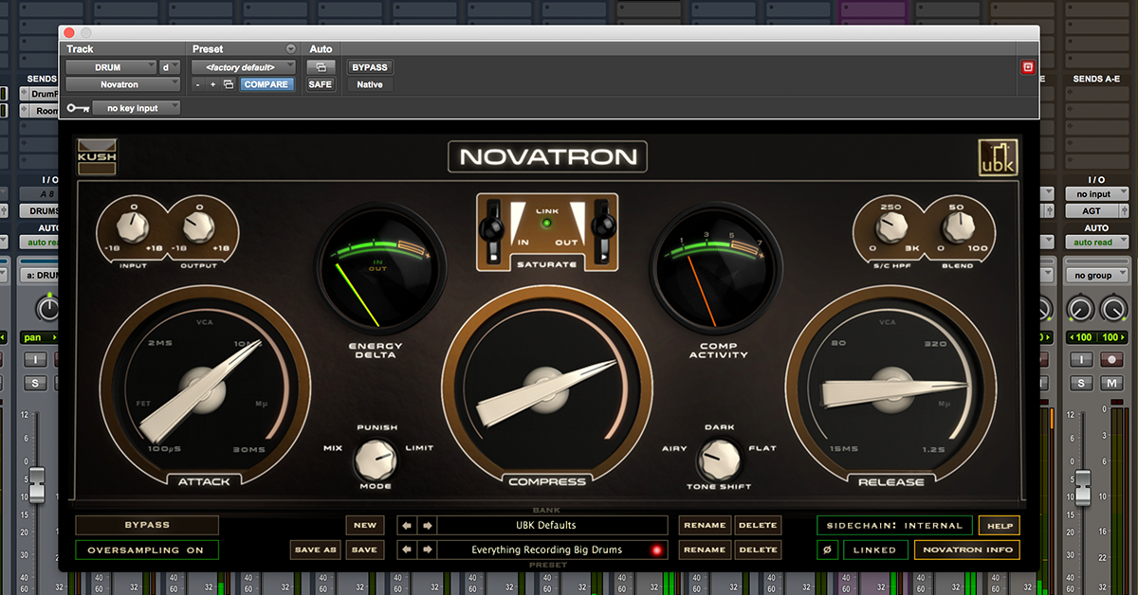The height and width of the screenshot is (595, 1138).
Task: Load next preset using the right arrow
Action: (x=427, y=550)
